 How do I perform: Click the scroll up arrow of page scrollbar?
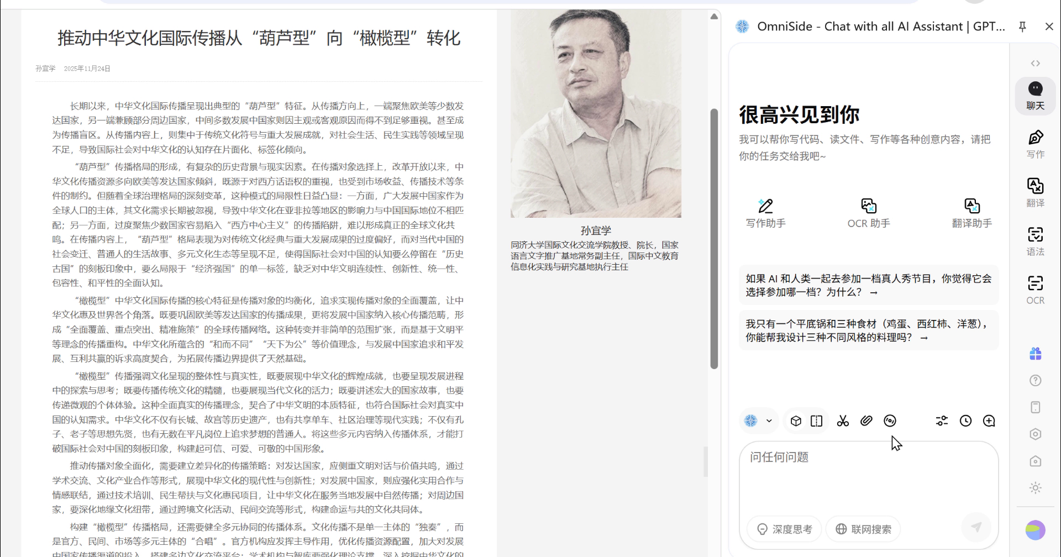714,17
